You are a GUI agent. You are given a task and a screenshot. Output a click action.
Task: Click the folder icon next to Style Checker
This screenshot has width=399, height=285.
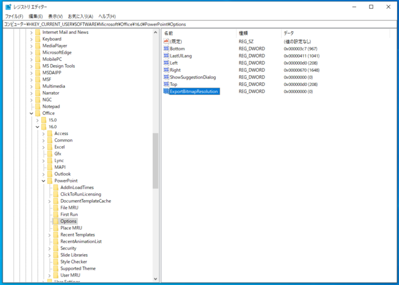click(56, 262)
